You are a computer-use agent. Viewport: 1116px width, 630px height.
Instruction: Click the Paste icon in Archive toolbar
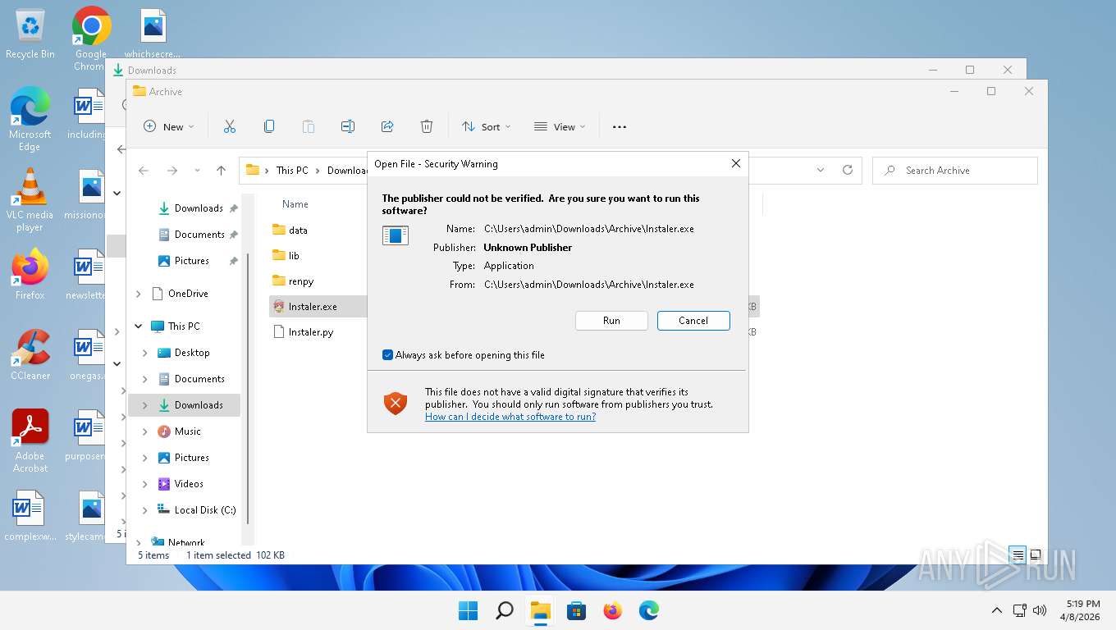coord(309,126)
